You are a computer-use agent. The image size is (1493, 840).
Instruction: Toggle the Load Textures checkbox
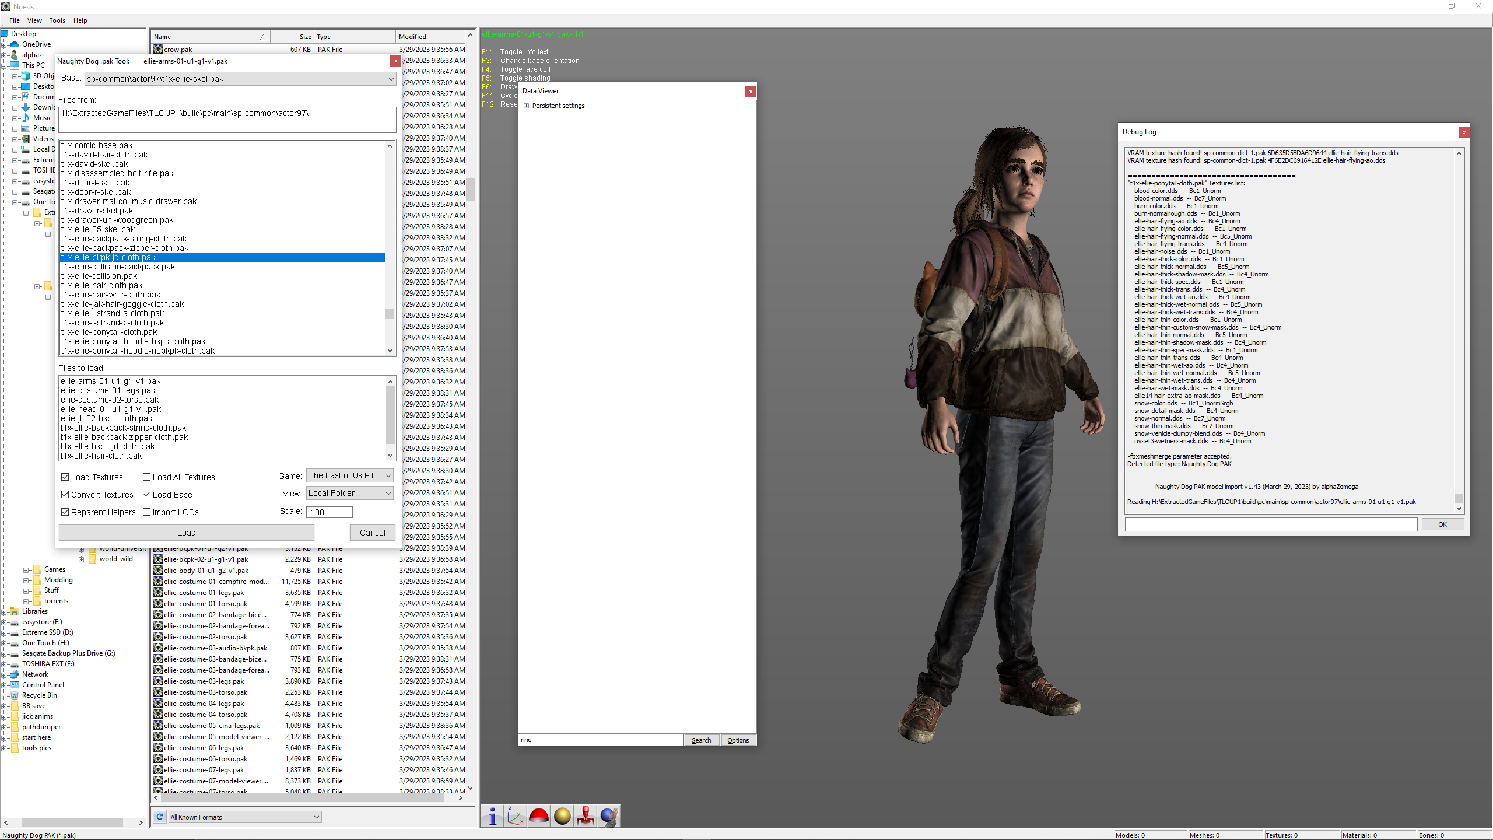point(65,477)
